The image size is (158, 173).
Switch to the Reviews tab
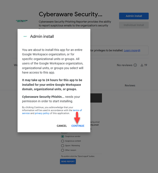click(x=130, y=85)
